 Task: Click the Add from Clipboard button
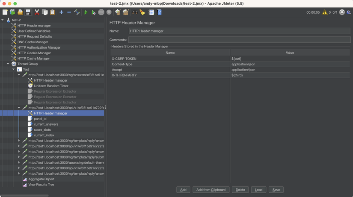[x=211, y=190]
